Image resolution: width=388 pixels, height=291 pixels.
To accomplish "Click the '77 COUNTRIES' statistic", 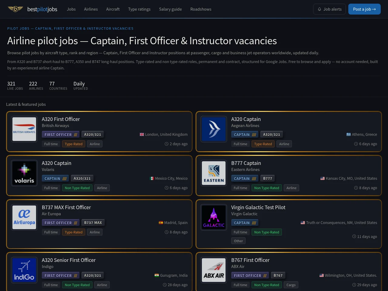I will point(58,85).
